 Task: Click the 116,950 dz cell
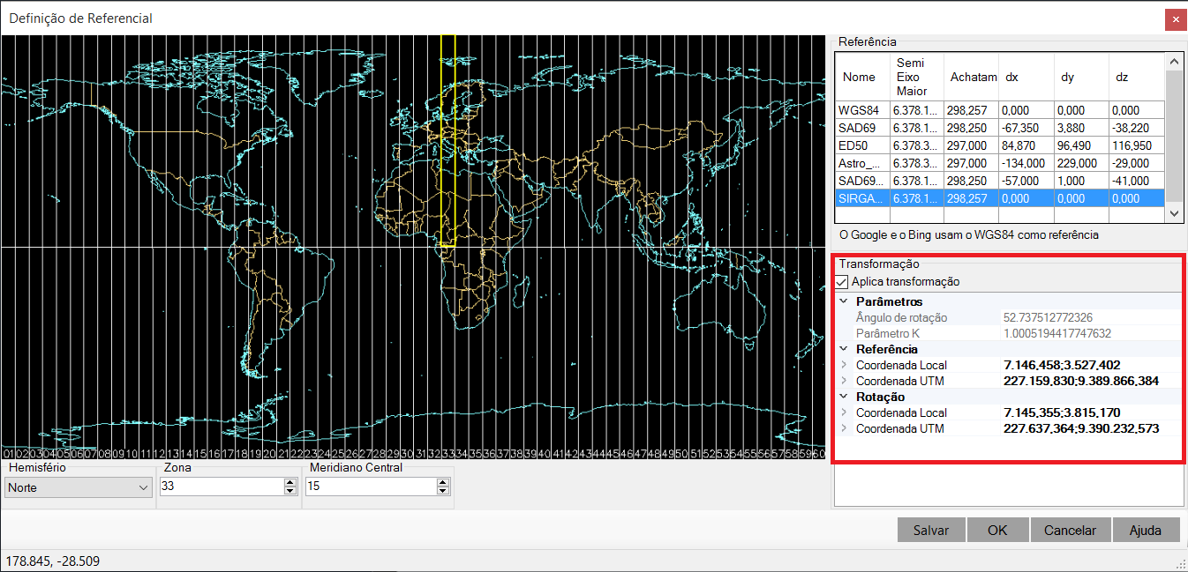1136,145
